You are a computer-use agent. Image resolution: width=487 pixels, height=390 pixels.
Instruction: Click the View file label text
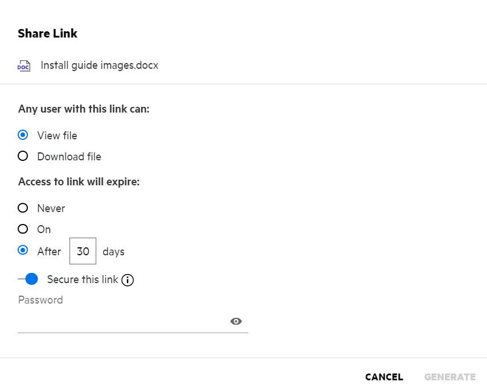click(57, 135)
